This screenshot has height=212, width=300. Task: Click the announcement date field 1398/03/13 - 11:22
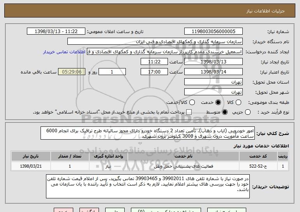point(56,32)
